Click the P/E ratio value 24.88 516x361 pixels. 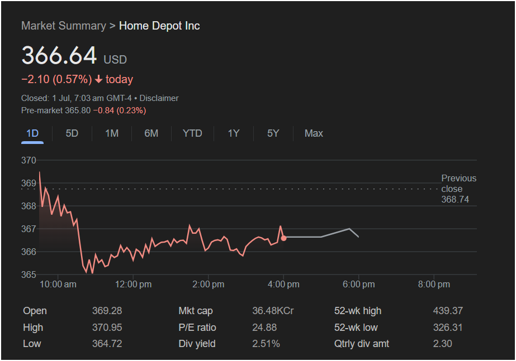pyautogui.click(x=264, y=328)
